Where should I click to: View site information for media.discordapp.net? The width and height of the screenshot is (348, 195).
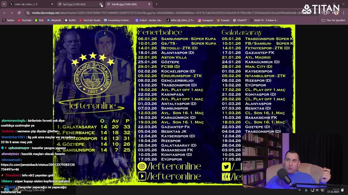pos(28,13)
